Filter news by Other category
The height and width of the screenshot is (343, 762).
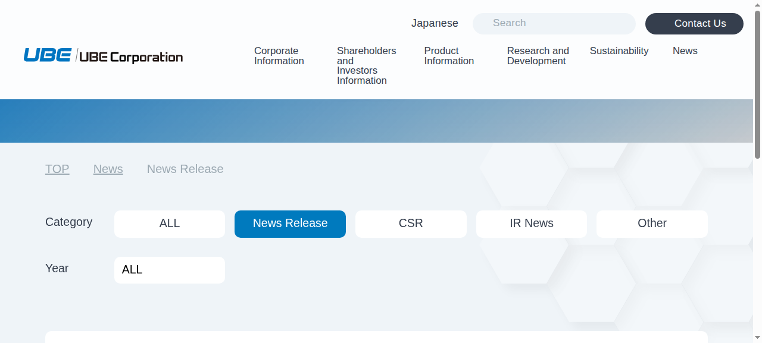pyautogui.click(x=652, y=224)
